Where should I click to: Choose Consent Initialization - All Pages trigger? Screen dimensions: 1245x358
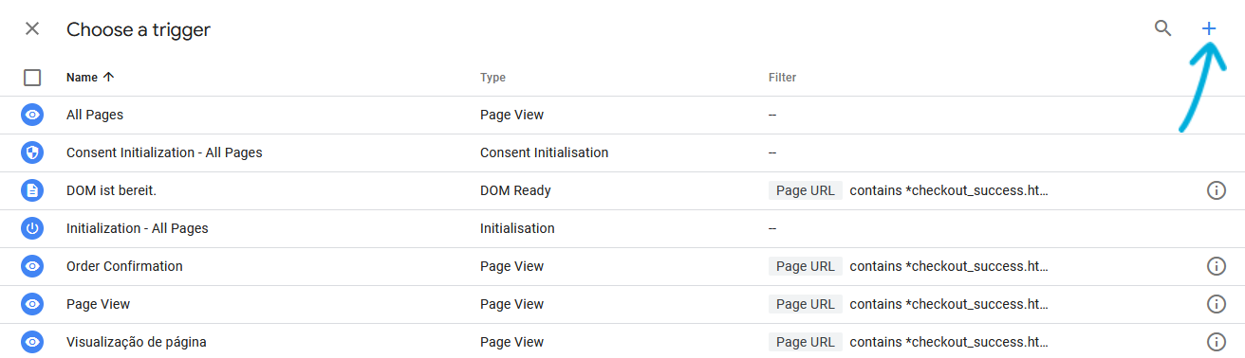pos(622,152)
